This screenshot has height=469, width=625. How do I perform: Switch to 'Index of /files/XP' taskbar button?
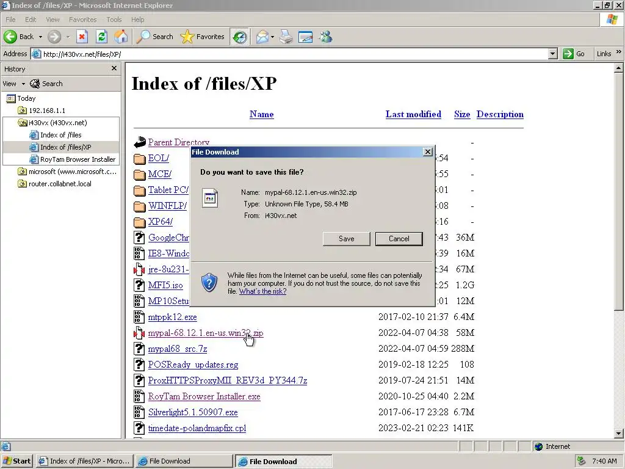click(x=84, y=461)
